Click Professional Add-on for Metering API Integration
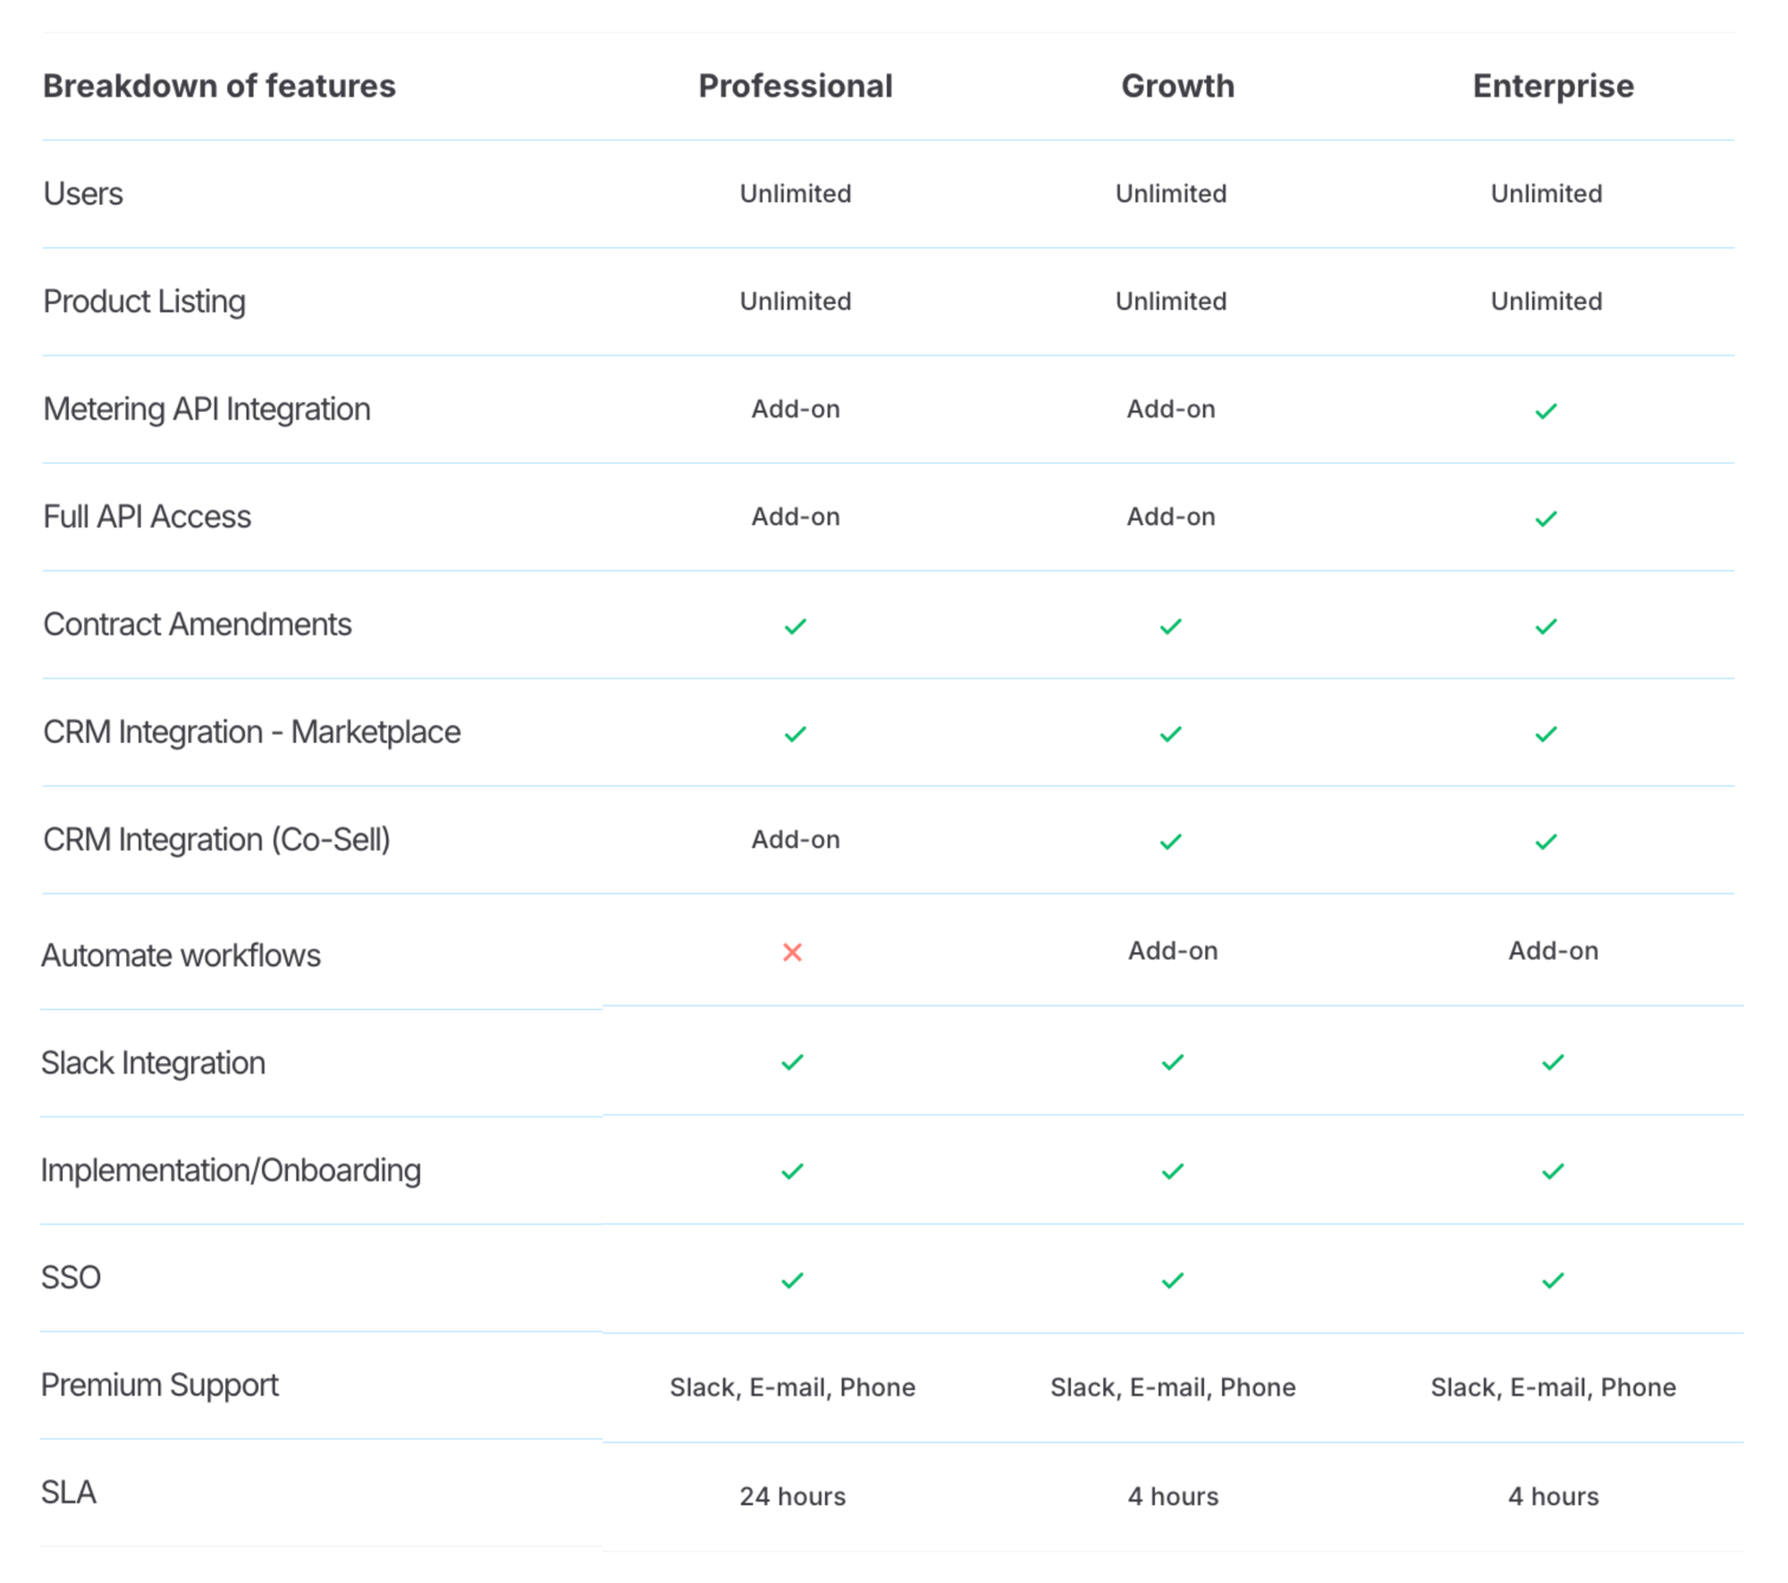Viewport: 1788px width, 1583px height. point(795,408)
